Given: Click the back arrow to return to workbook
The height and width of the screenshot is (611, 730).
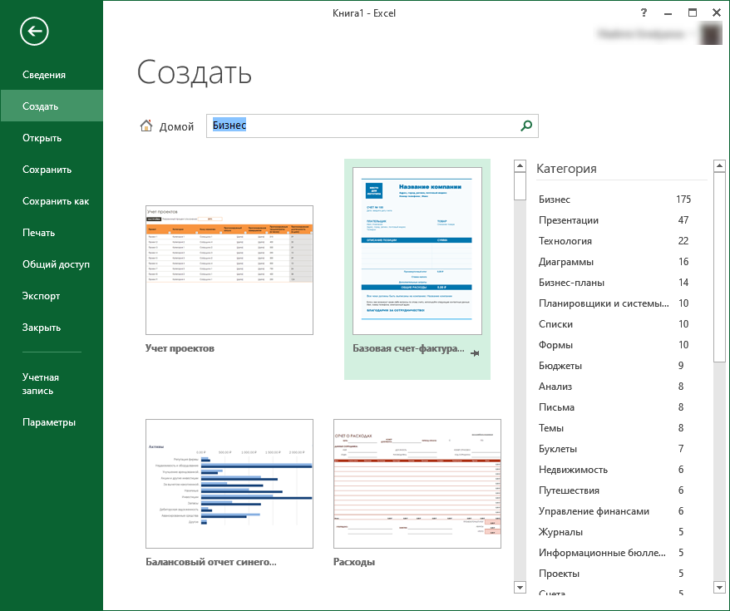Looking at the screenshot, I should [x=34, y=32].
